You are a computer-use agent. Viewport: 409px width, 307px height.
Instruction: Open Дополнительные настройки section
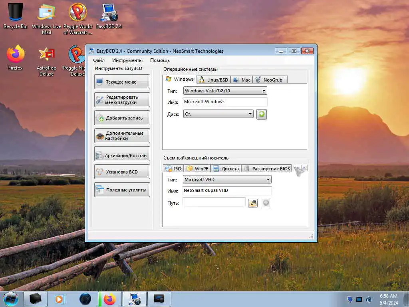click(x=122, y=136)
